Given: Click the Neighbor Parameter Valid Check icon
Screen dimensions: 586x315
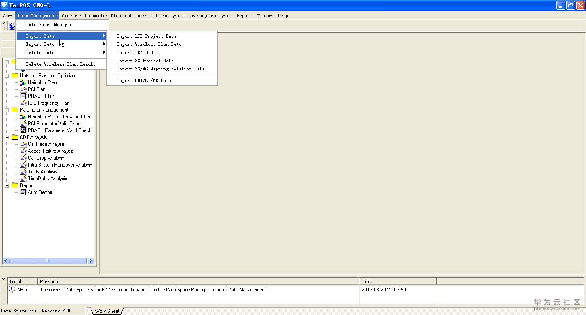Looking at the screenshot, I should point(23,117).
